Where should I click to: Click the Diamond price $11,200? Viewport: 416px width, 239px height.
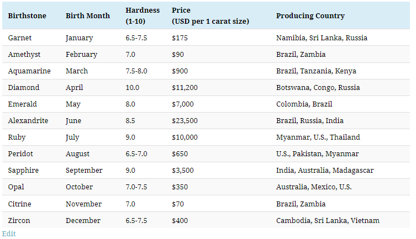coord(185,88)
